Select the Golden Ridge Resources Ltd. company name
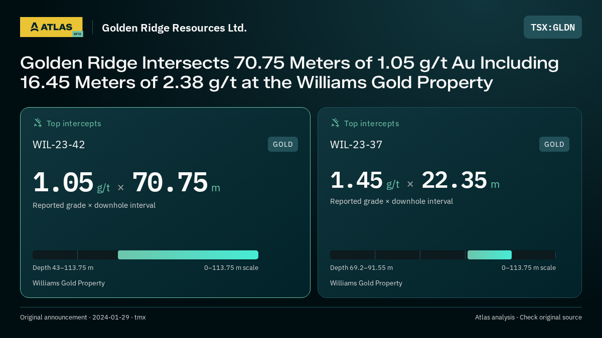 pyautogui.click(x=174, y=28)
